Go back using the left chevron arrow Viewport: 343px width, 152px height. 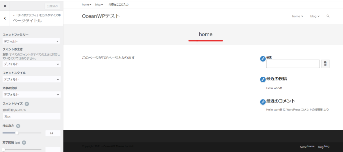click(x=5, y=18)
